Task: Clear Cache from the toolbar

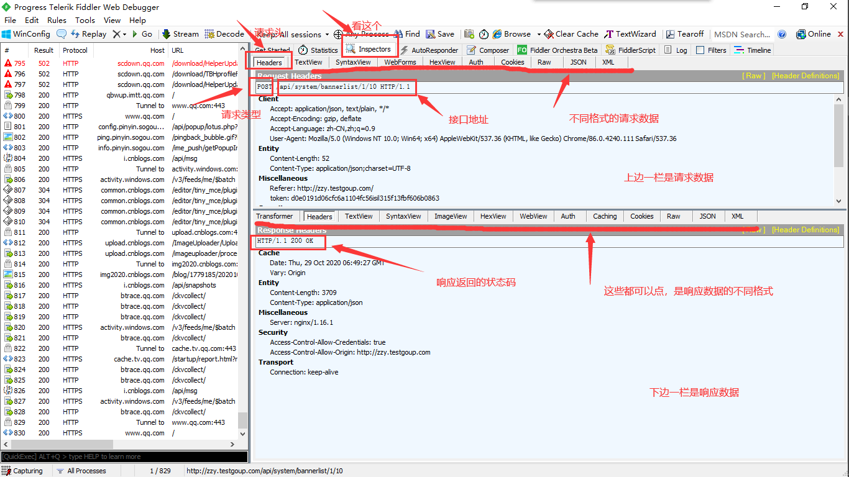Action: pos(571,34)
